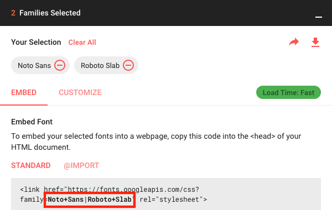The height and width of the screenshot is (220, 332).
Task: Click the Roboto Slab chip label
Action: (100, 65)
